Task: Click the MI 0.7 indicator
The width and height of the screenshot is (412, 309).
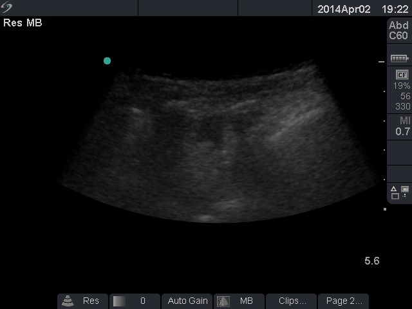Action: 402,126
